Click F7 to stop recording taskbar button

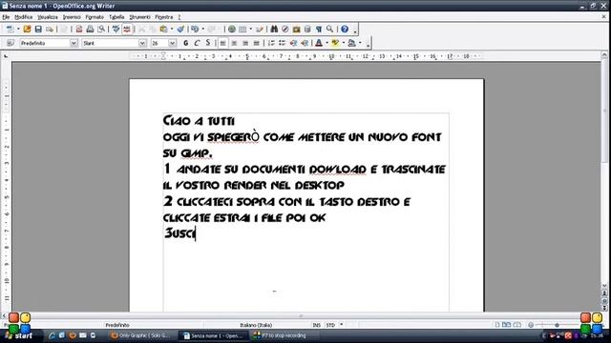click(283, 335)
